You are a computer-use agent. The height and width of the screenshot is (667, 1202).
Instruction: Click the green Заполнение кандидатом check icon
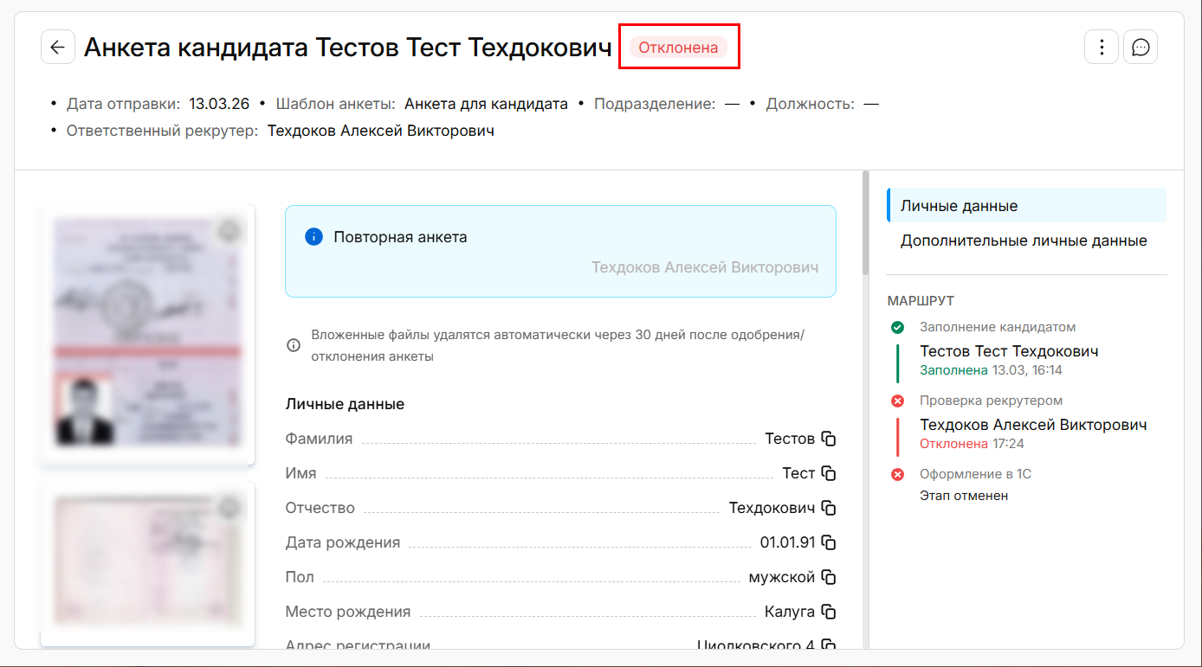point(897,327)
